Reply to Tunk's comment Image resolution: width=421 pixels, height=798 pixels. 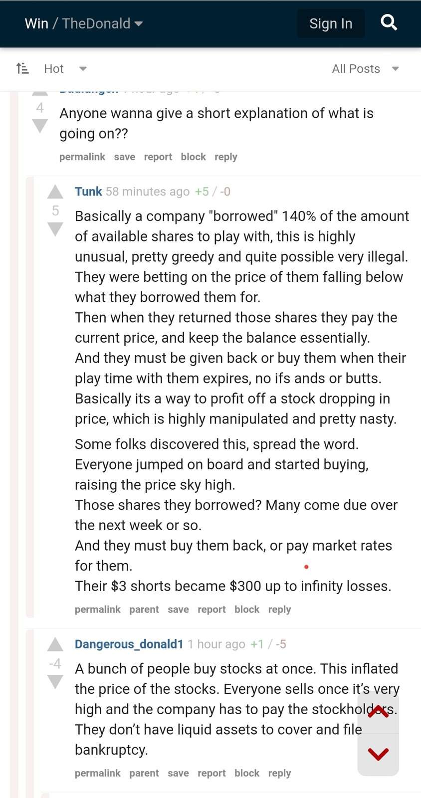pos(279,609)
